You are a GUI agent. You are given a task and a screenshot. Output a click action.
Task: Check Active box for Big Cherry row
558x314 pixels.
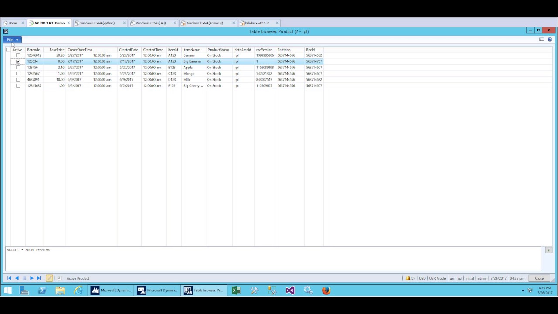coord(18,86)
